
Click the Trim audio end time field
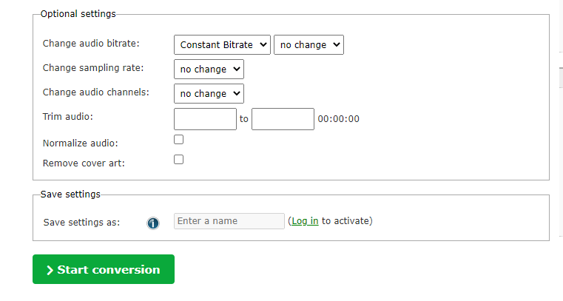click(283, 119)
